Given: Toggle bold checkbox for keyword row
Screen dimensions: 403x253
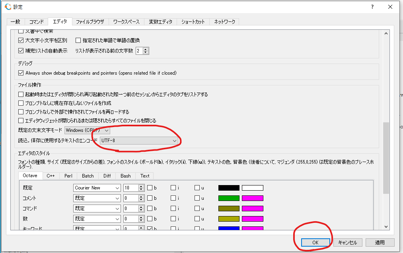Looking at the screenshot, I should [x=150, y=229].
